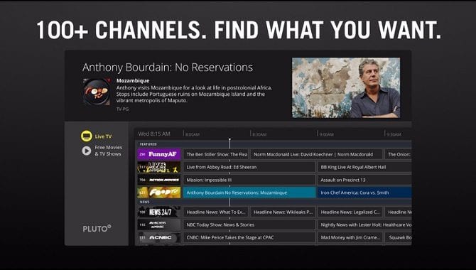Select Headline News: What To Ex...
The width and height of the screenshot is (476, 270).
pyautogui.click(x=216, y=212)
